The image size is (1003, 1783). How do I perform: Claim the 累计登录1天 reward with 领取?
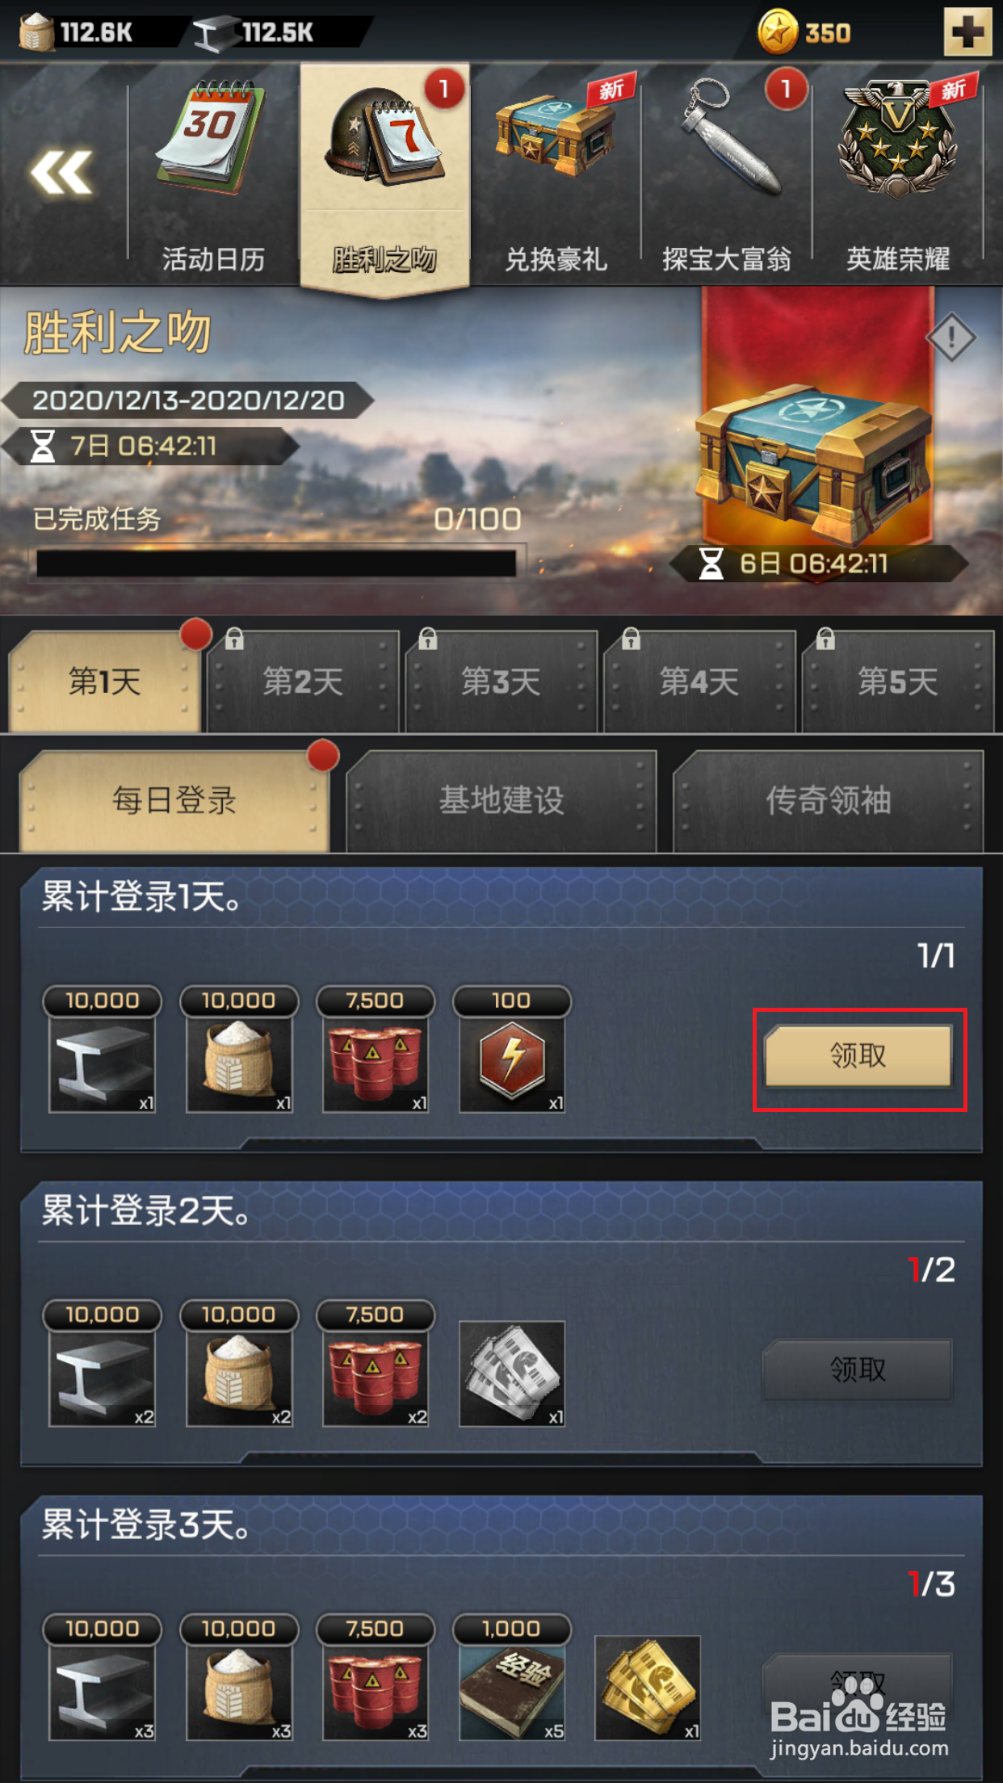tap(858, 1055)
